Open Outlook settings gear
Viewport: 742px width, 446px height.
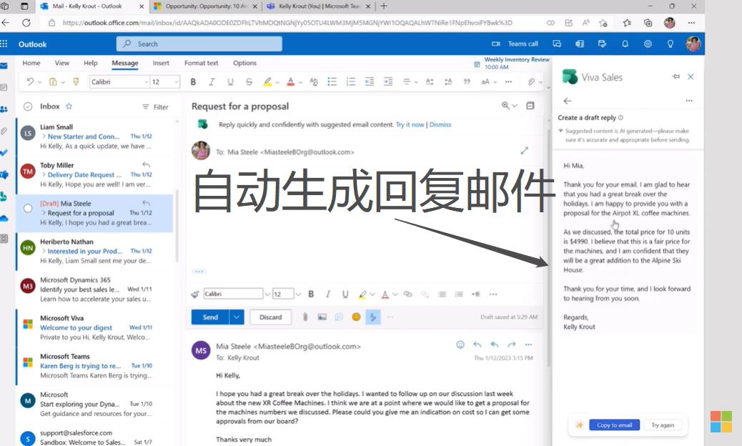pyautogui.click(x=648, y=44)
